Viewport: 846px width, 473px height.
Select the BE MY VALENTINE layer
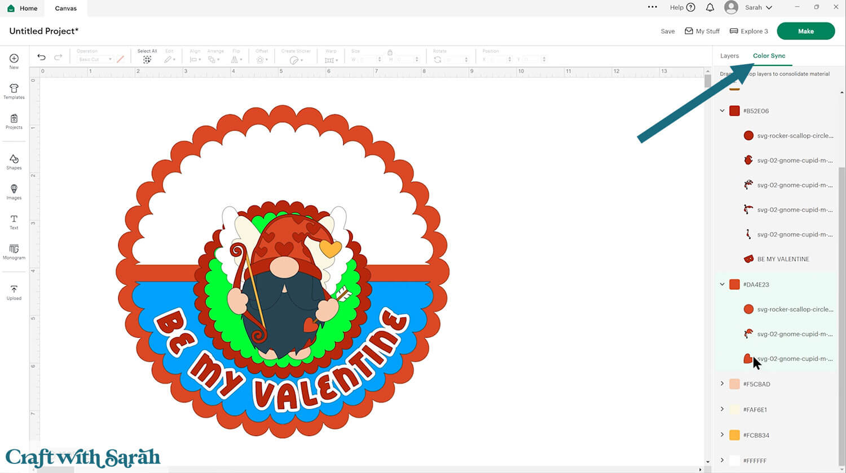(x=783, y=259)
